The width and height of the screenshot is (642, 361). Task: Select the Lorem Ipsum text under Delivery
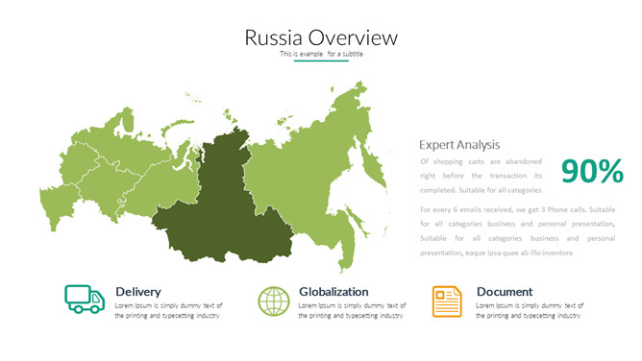pyautogui.click(x=168, y=310)
